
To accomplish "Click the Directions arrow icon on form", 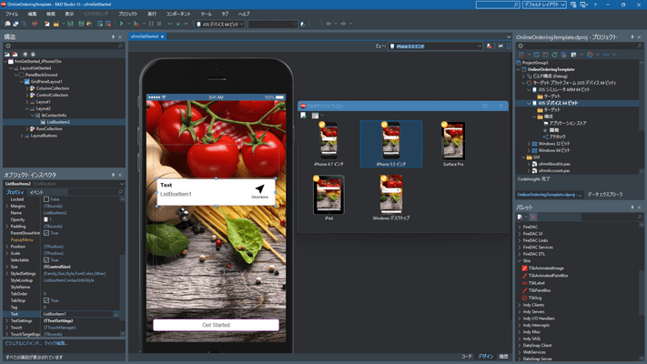I will [x=259, y=187].
